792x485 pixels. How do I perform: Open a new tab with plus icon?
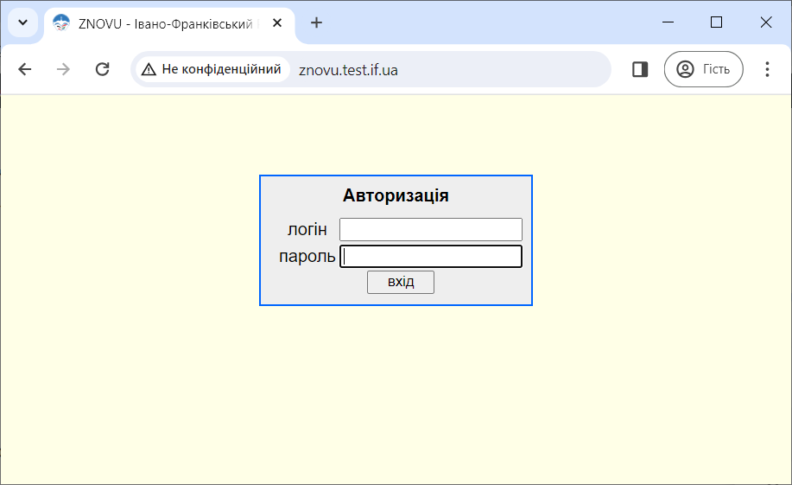tap(316, 23)
